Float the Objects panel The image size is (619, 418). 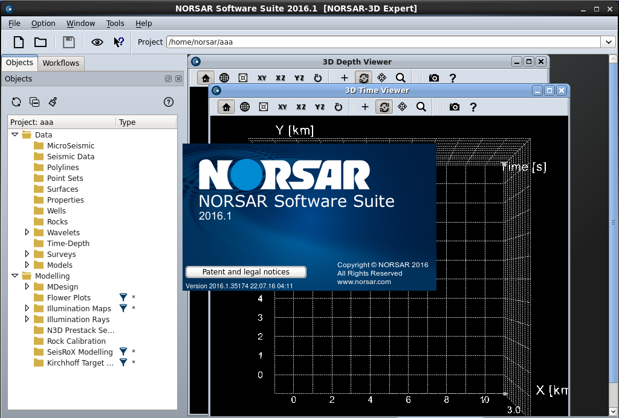168,79
